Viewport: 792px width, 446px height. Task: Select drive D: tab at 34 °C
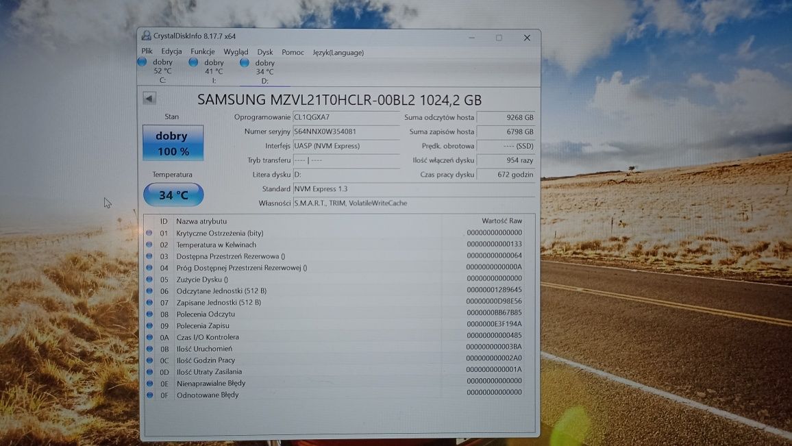264,72
